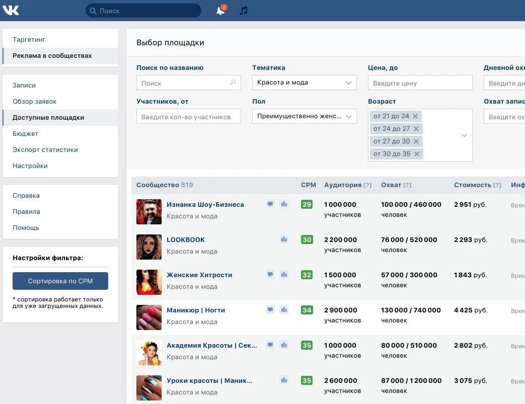Click Охват help marker [?]
This screenshot has height=404, width=525.
[407, 185]
